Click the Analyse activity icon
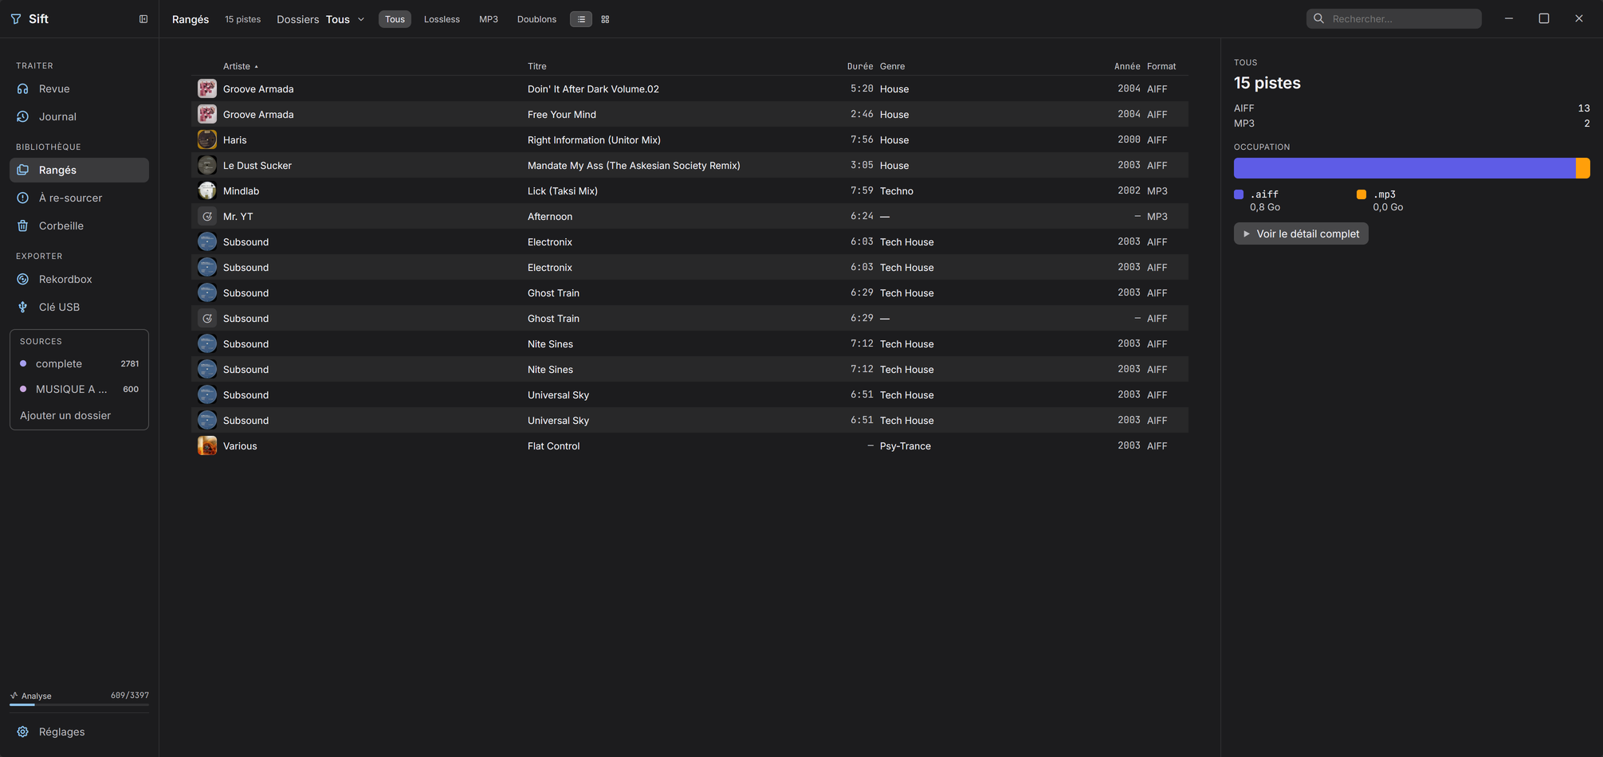 (14, 696)
